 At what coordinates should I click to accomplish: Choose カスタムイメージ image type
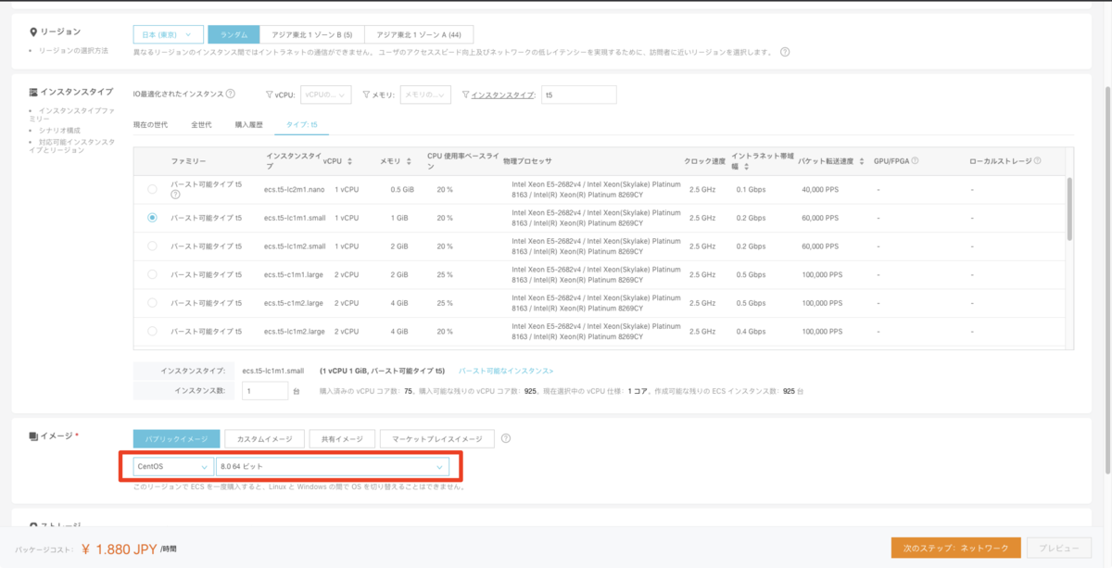click(x=265, y=439)
